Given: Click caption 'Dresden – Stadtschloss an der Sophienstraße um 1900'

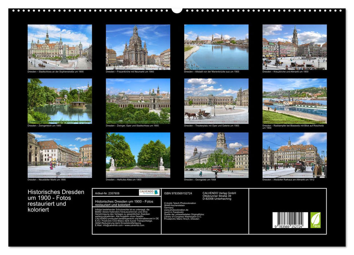Looking at the screenshot, I should coord(55,72).
